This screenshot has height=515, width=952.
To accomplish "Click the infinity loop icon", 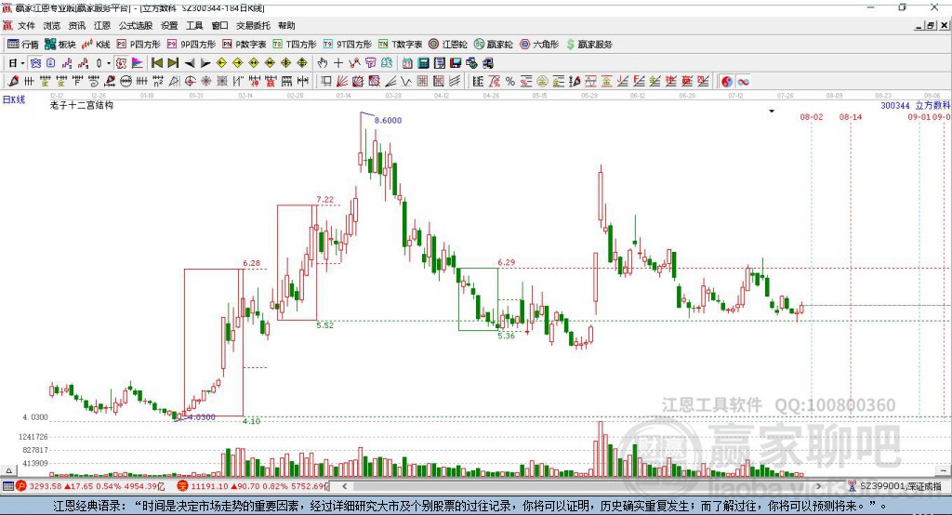I will pyautogui.click(x=743, y=82).
